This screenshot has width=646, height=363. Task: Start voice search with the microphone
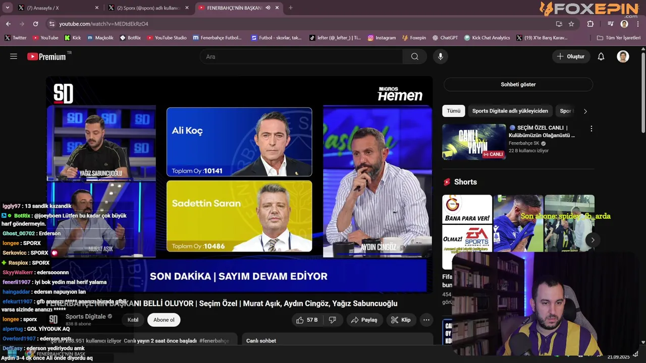tap(441, 56)
